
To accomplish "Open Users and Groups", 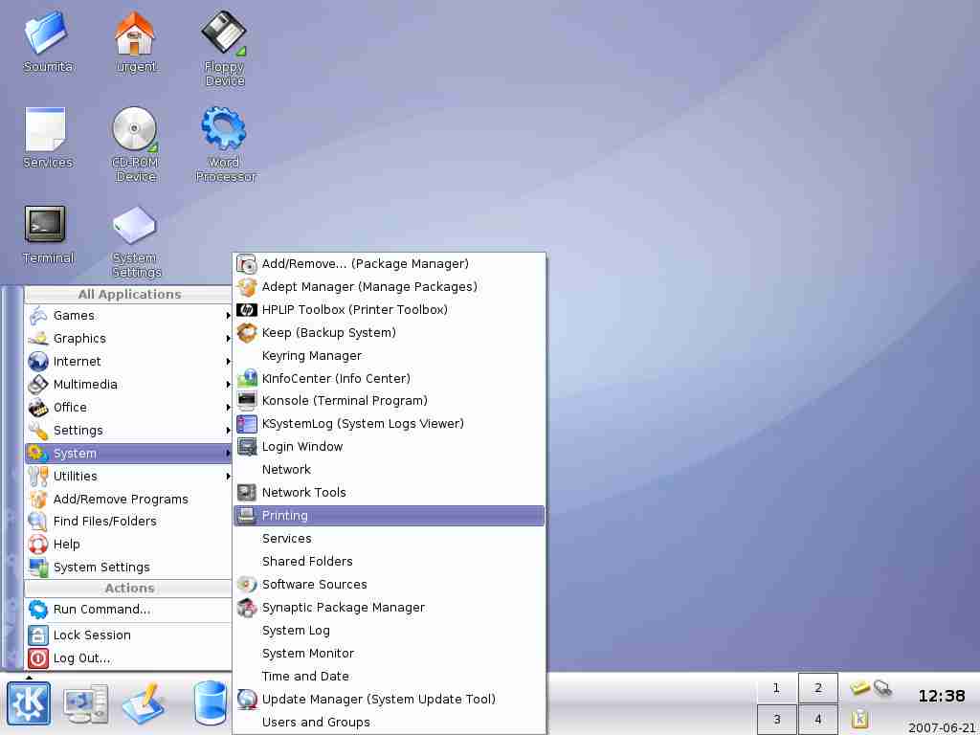I will 389,723.
